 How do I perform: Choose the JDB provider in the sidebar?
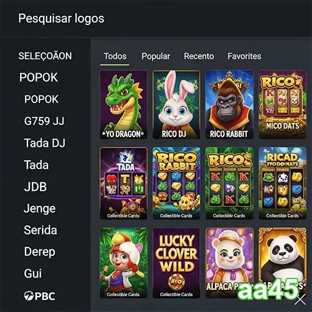[x=35, y=186]
